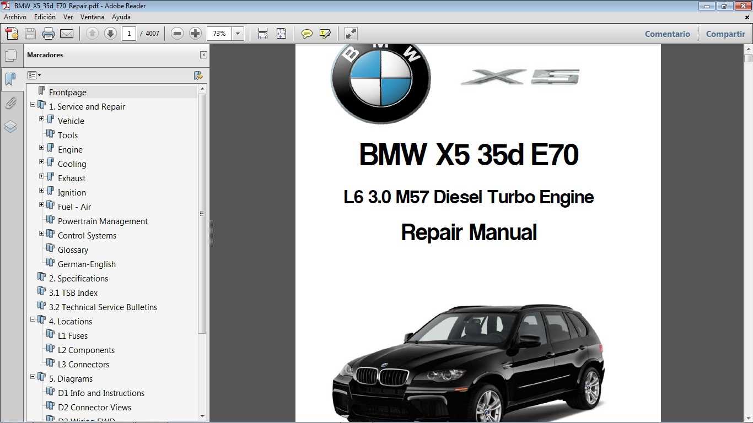Select the D1 Info and Instructions bookmark
The height and width of the screenshot is (423, 753).
[x=101, y=393]
